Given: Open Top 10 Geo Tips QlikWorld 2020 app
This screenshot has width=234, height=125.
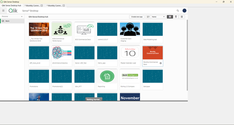Looking at the screenshot, I should pyautogui.click(x=39, y=32).
